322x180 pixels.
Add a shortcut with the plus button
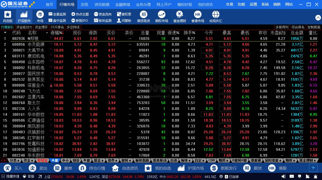click(x=313, y=168)
